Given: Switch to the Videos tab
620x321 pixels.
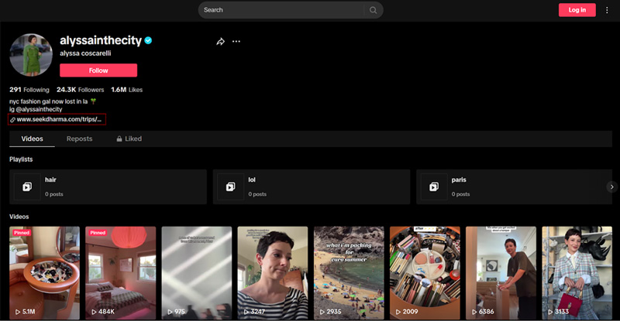Looking at the screenshot, I should click(32, 138).
